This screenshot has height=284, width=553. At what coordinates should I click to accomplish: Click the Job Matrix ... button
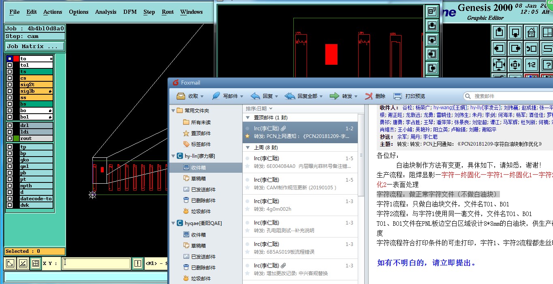pyautogui.click(x=35, y=46)
